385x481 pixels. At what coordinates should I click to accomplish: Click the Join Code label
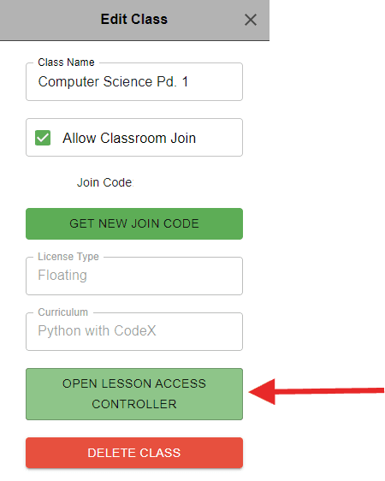click(105, 182)
